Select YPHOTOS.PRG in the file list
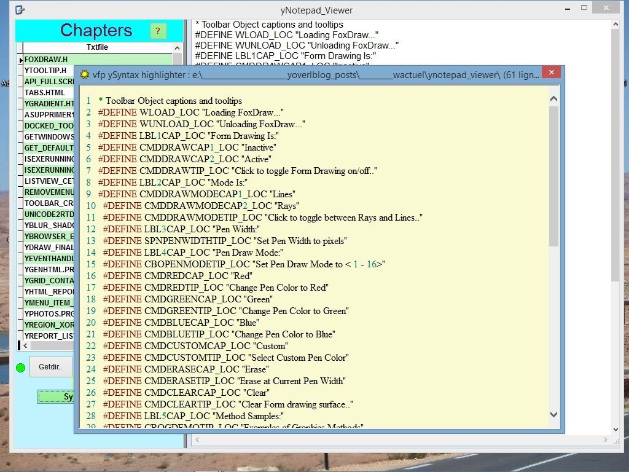Screen dimensions: 629x472 tap(49, 313)
